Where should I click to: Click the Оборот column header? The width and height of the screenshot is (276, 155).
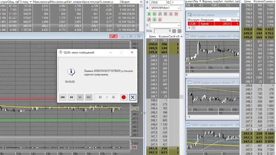coord(125,2)
